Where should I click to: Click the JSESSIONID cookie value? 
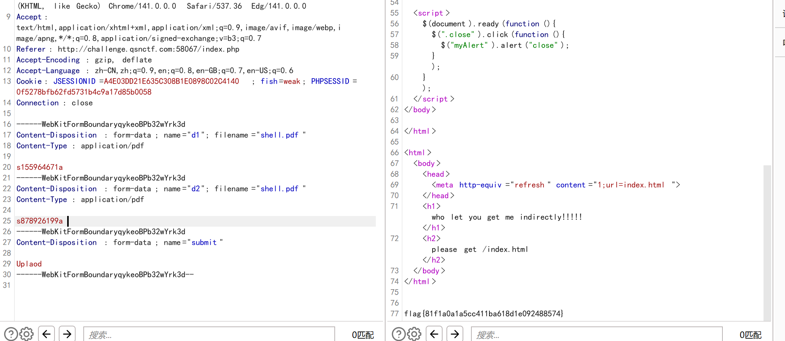172,81
